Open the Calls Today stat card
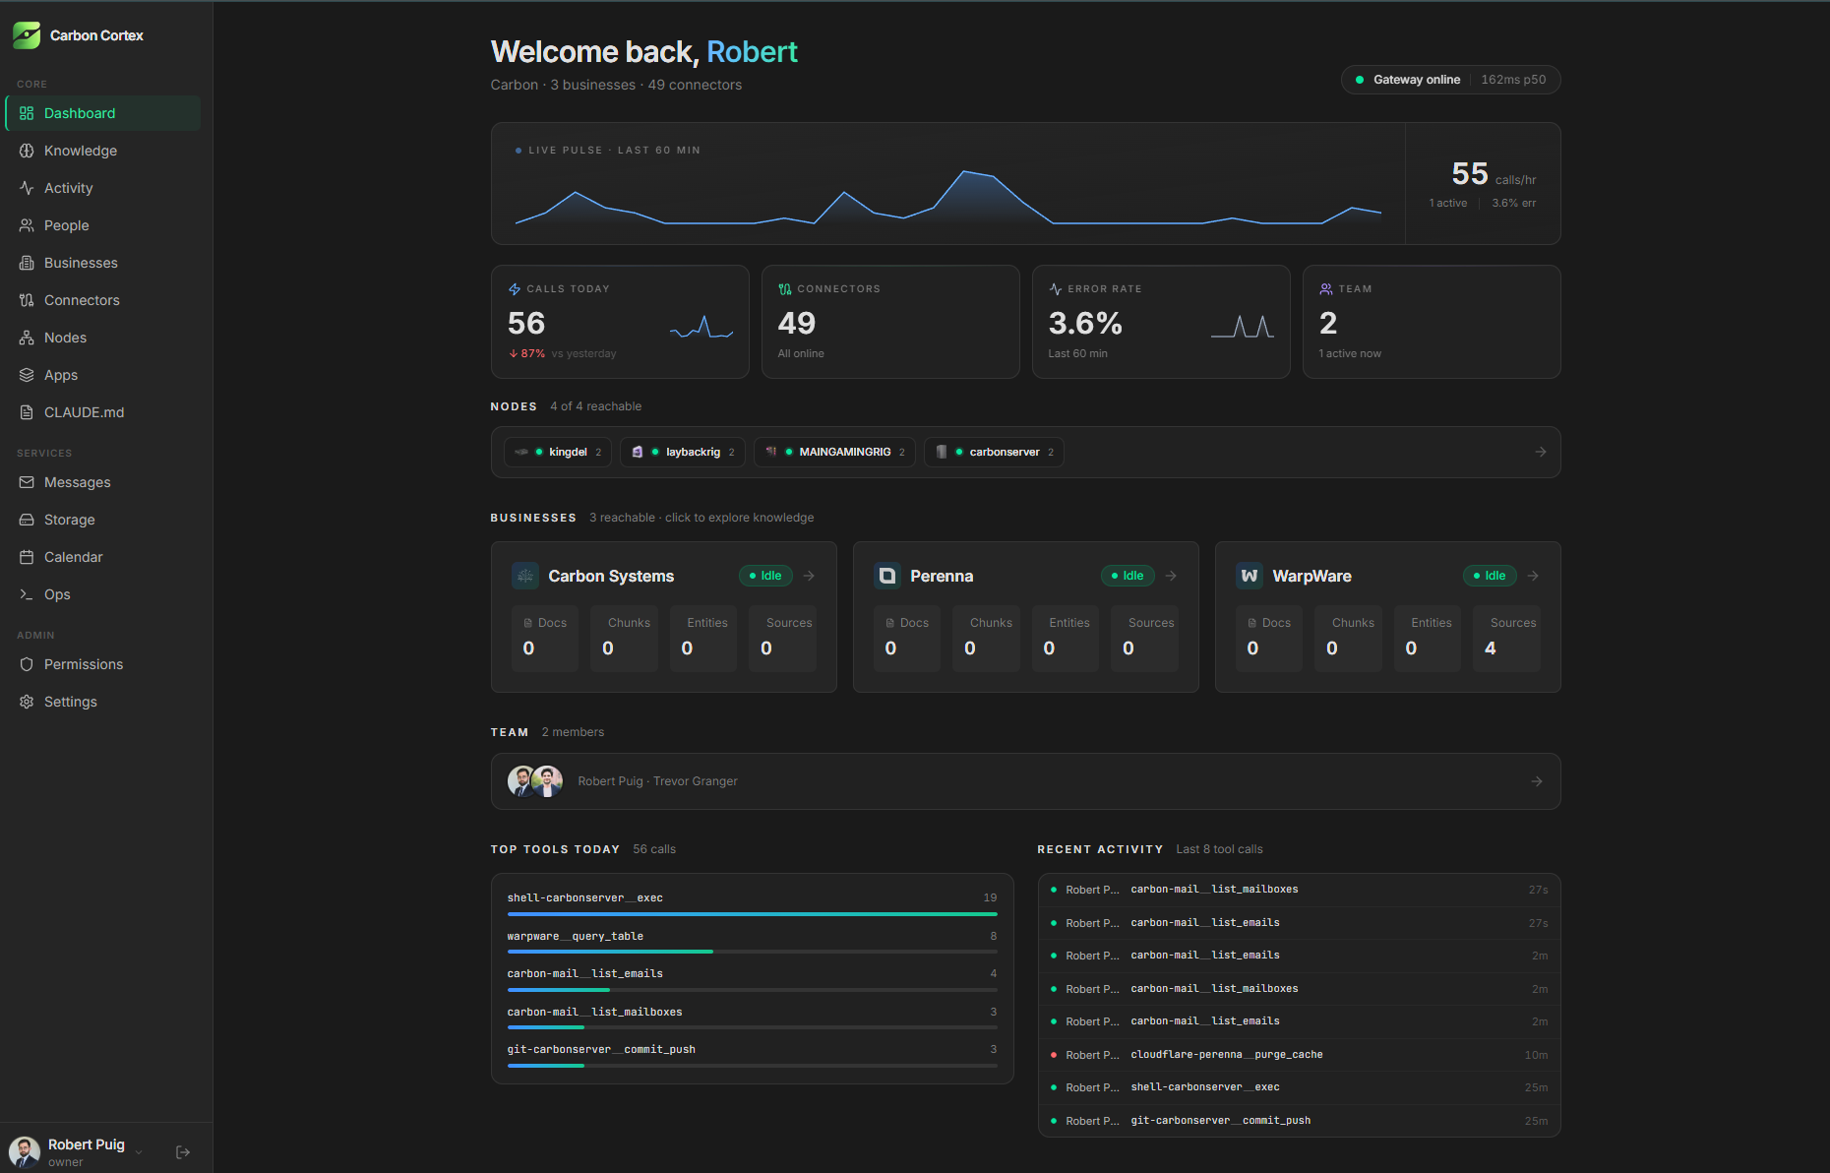 click(620, 322)
